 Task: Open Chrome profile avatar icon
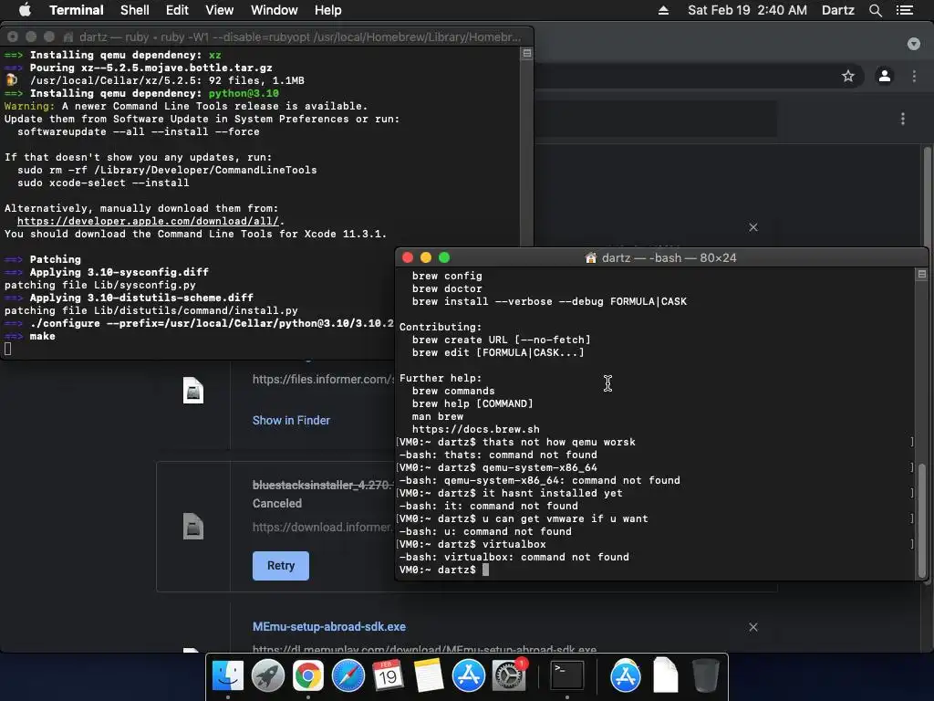coord(885,76)
